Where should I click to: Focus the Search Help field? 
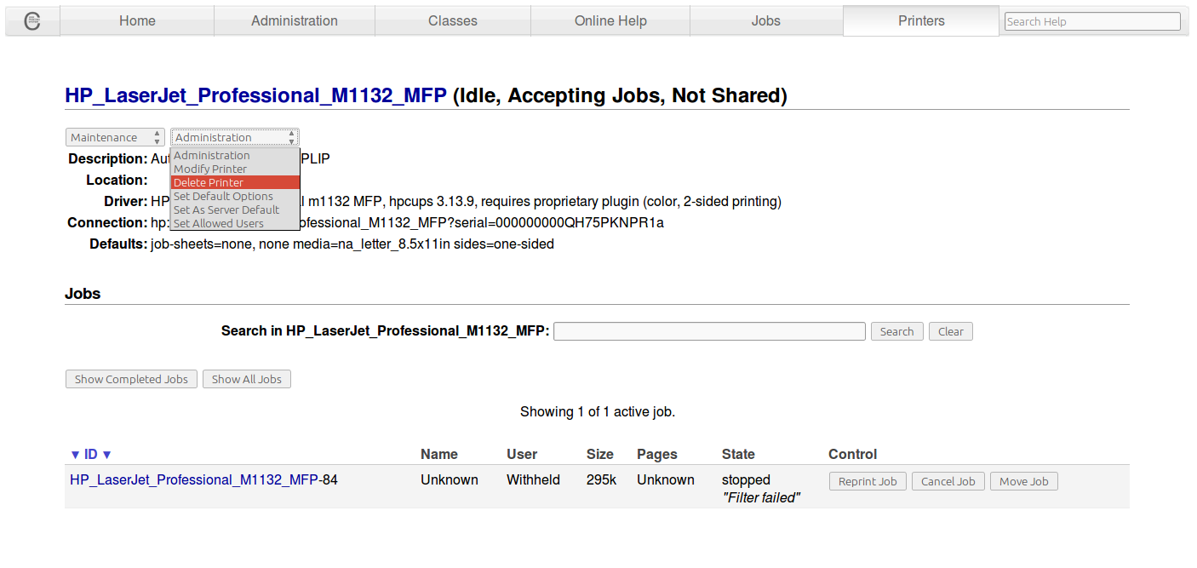tap(1092, 21)
